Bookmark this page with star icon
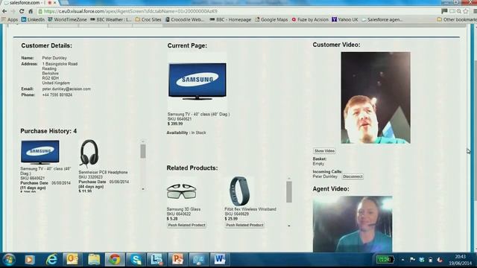 [466, 11]
